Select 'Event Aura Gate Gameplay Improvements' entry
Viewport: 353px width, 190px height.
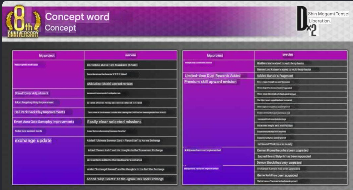click(44, 122)
